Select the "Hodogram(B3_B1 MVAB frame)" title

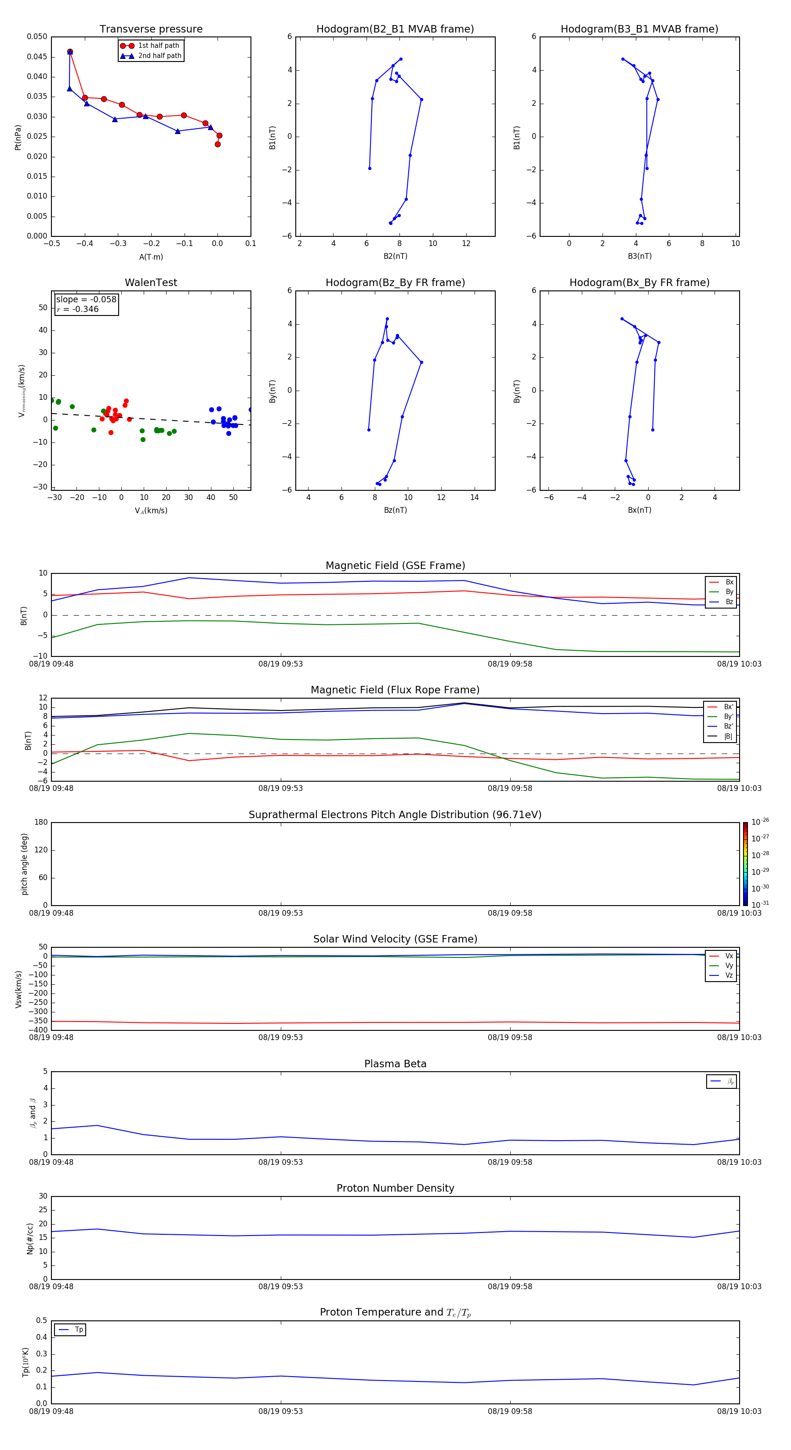click(639, 29)
